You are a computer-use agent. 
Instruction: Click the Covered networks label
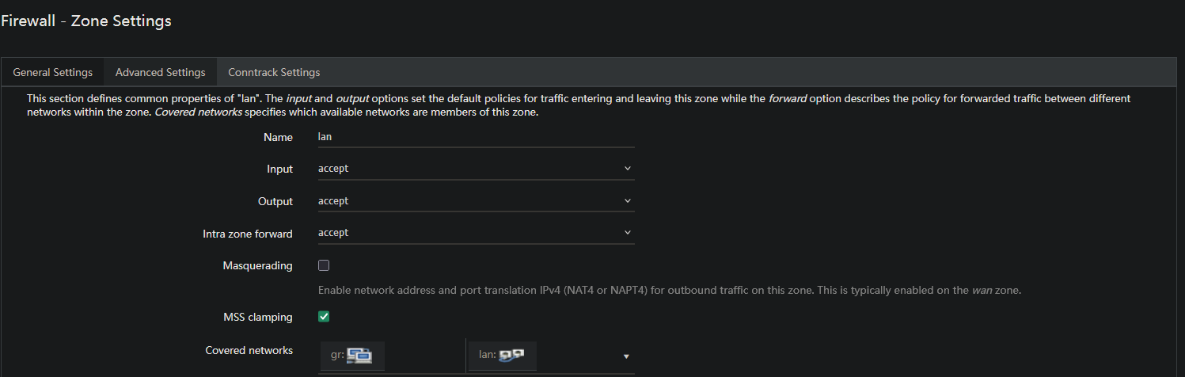click(249, 350)
